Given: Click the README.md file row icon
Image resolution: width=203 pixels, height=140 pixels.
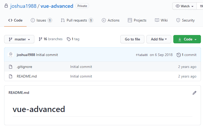Looking at the screenshot, I should (x=11, y=76).
